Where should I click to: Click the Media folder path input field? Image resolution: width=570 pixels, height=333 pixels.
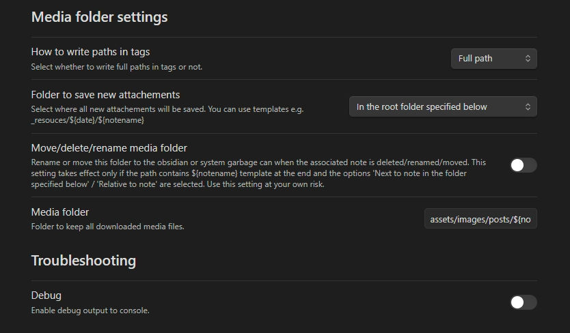coord(480,220)
